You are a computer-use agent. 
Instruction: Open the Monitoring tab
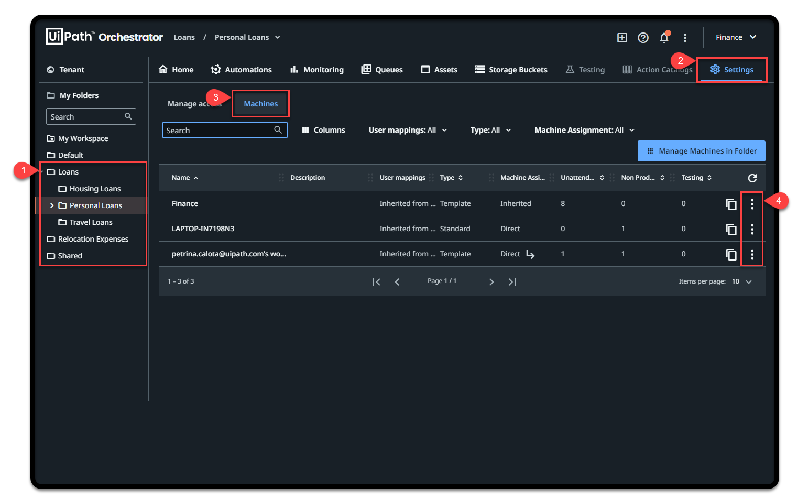coord(317,70)
